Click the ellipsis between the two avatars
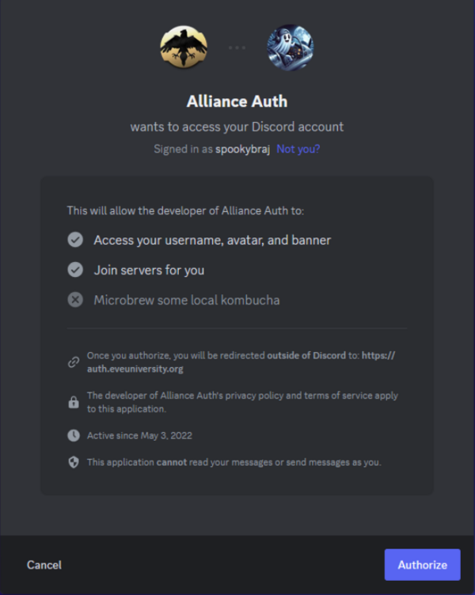This screenshot has height=595, width=475. (x=237, y=47)
